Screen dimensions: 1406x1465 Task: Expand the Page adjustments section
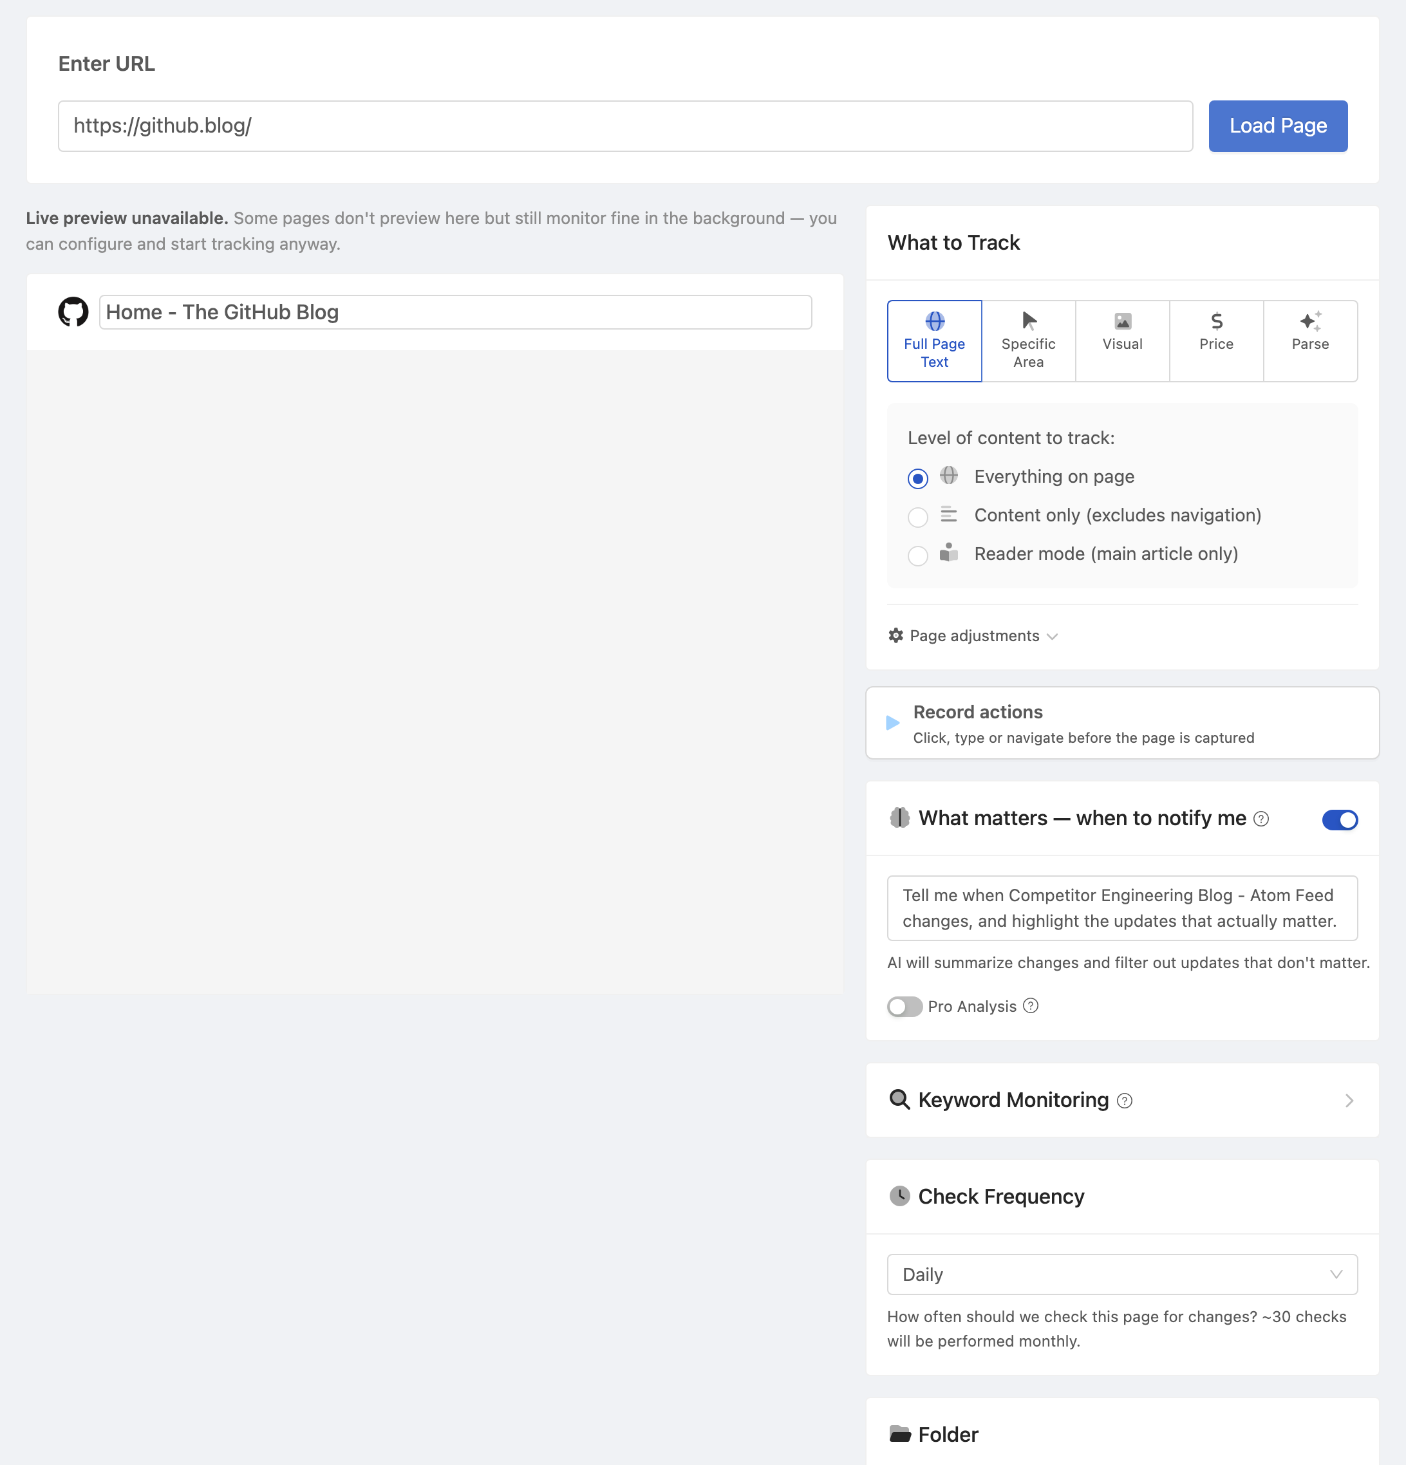click(x=973, y=635)
